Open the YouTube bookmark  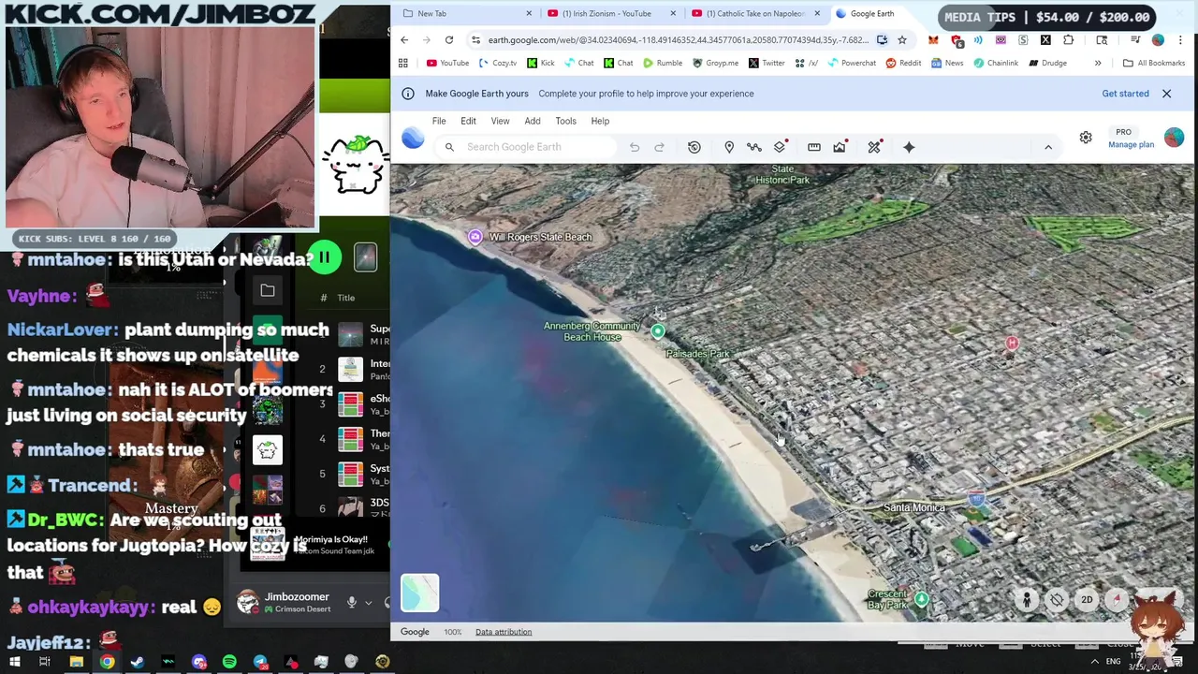447,63
